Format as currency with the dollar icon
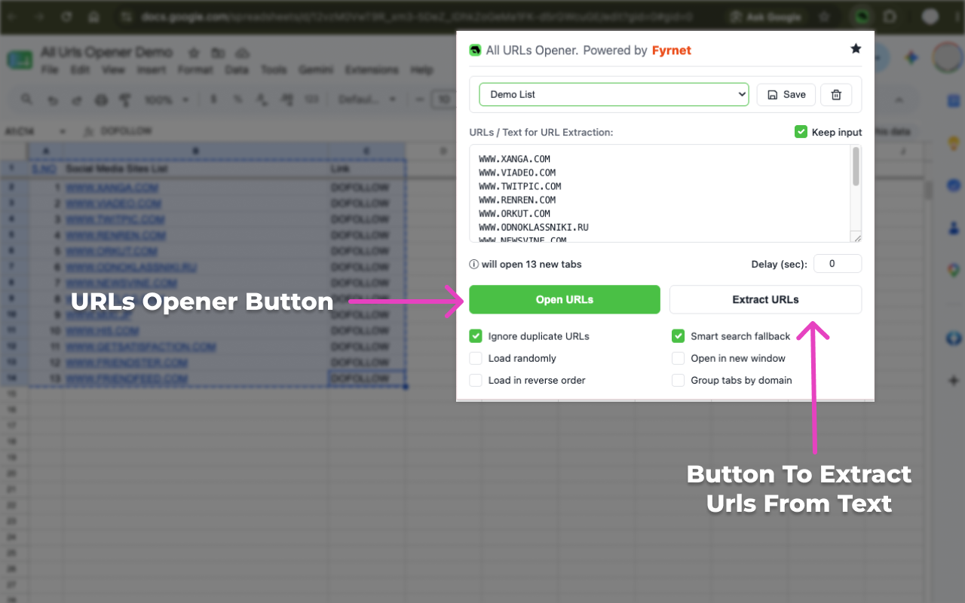Image resolution: width=965 pixels, height=603 pixels. (x=213, y=99)
